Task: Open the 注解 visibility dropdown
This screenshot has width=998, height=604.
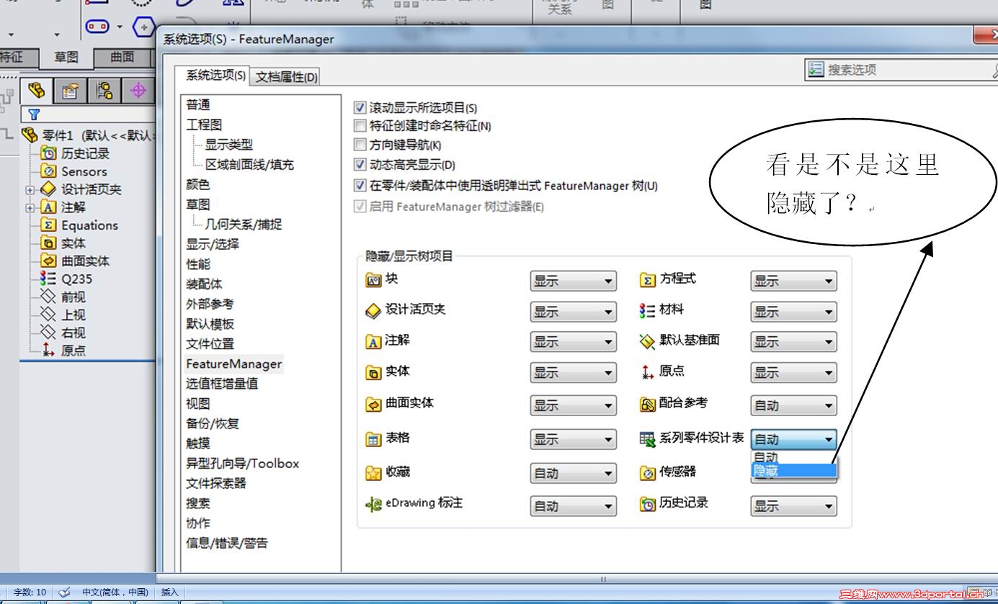Action: (573, 343)
